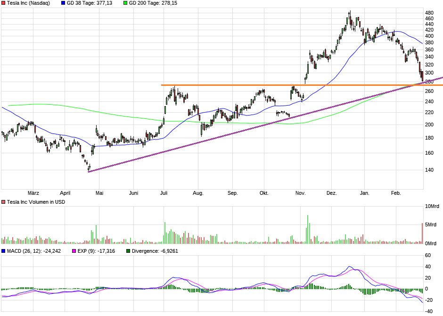Click the 200 price axis label
Image resolution: width=443 pixels, height=316 pixels.
pos(429,125)
